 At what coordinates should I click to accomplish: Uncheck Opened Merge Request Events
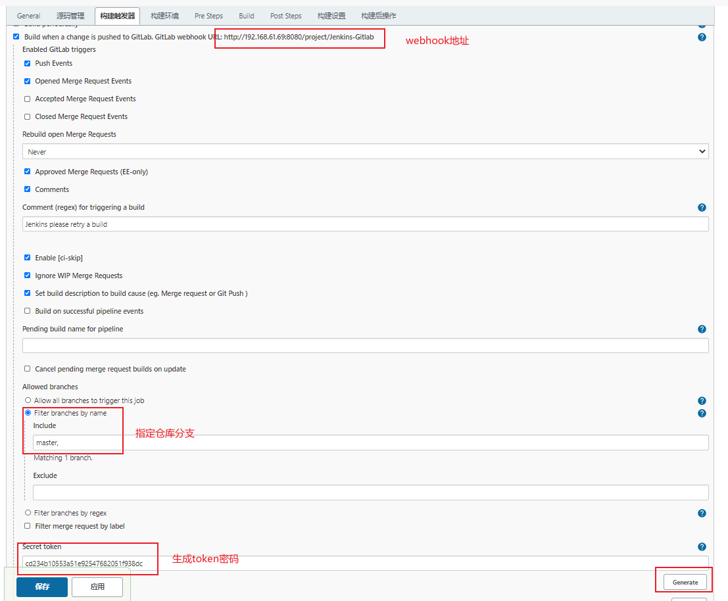pos(28,82)
